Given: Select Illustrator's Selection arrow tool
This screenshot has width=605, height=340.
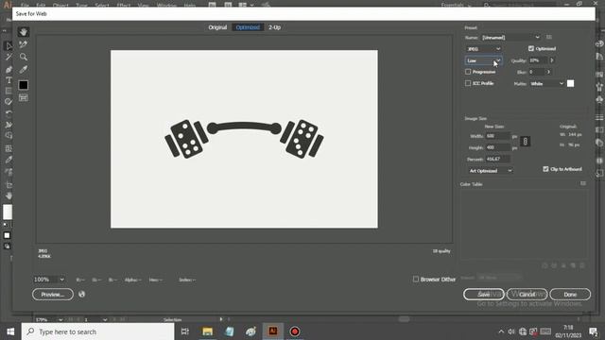Looking at the screenshot, I should [9, 46].
